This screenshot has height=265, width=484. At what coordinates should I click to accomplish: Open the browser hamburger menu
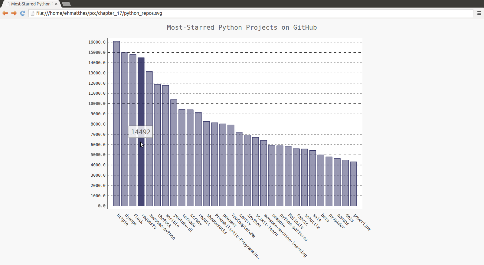tap(479, 13)
